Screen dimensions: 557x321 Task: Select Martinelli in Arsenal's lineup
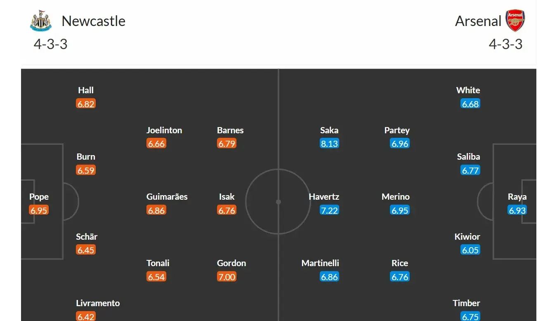[320, 263]
